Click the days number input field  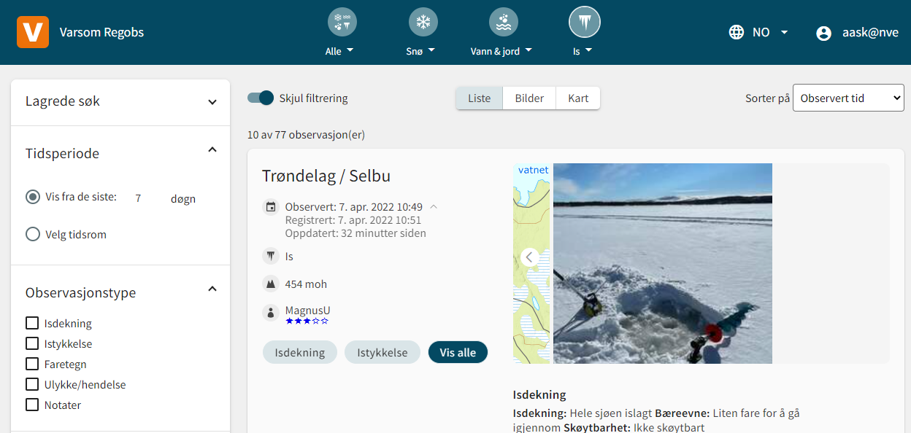tap(145, 198)
